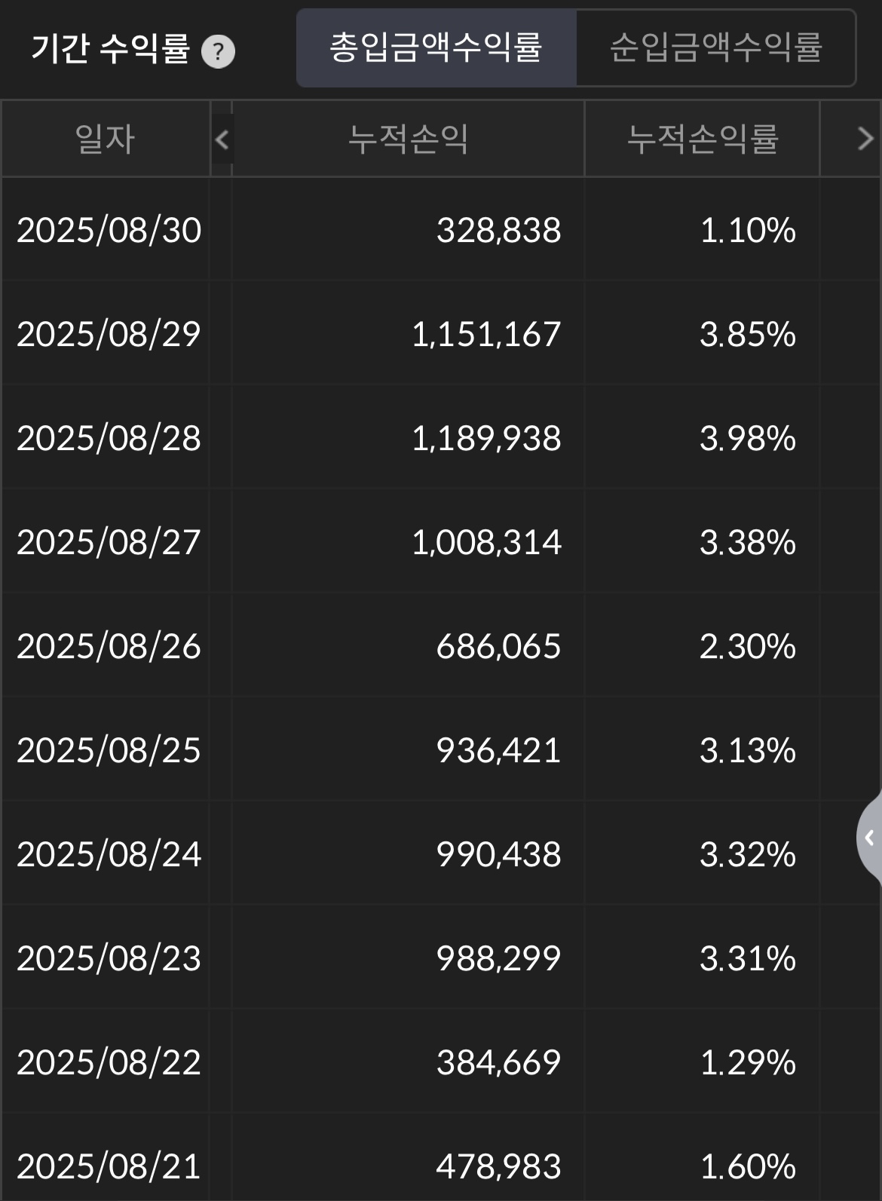The image size is (882, 1201).
Task: Click the 누적손익률 column header
Action: pyautogui.click(x=703, y=139)
